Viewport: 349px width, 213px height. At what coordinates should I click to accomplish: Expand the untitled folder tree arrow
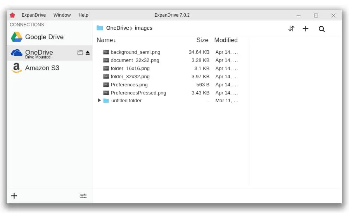(99, 100)
